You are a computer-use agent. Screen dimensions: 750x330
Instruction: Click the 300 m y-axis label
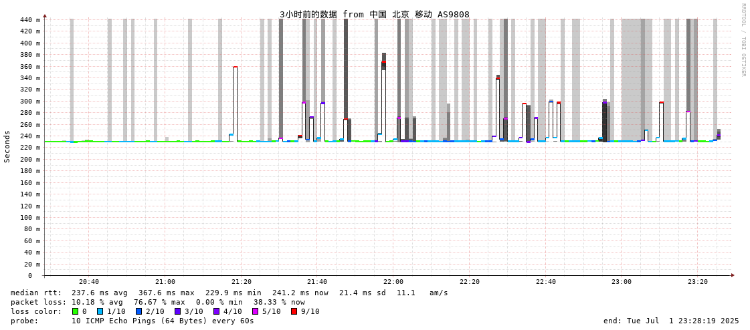(x=29, y=102)
